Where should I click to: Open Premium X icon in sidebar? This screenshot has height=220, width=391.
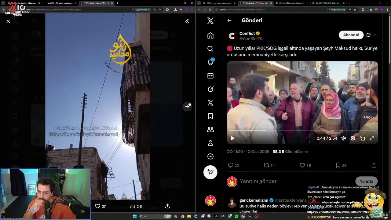coord(210,103)
